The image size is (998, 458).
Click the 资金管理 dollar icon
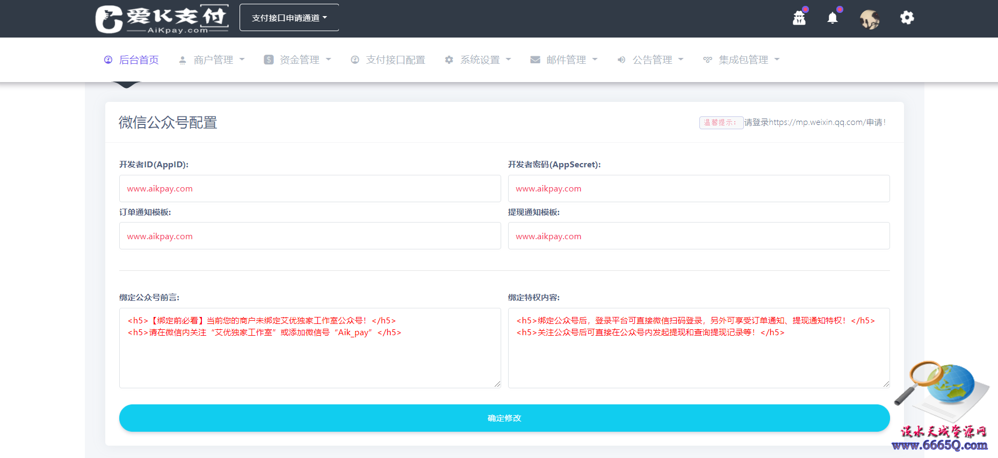(x=269, y=60)
